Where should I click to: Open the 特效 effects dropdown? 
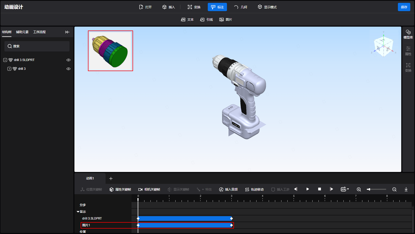pos(204,190)
